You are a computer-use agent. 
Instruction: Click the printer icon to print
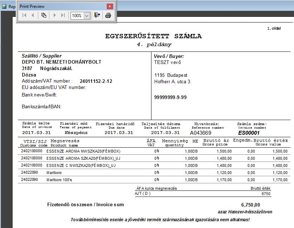pyautogui.click(x=108, y=15)
